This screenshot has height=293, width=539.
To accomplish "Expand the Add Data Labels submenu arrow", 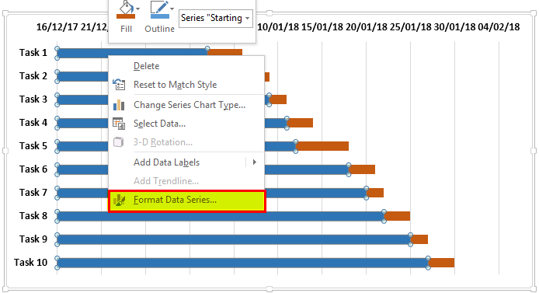I will coord(255,162).
